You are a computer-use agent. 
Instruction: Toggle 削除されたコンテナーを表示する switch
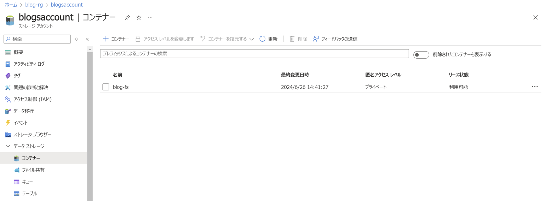[421, 55]
